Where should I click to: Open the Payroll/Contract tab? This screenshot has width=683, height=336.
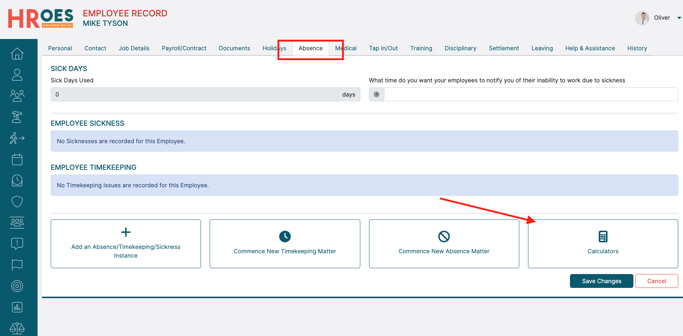coord(184,48)
